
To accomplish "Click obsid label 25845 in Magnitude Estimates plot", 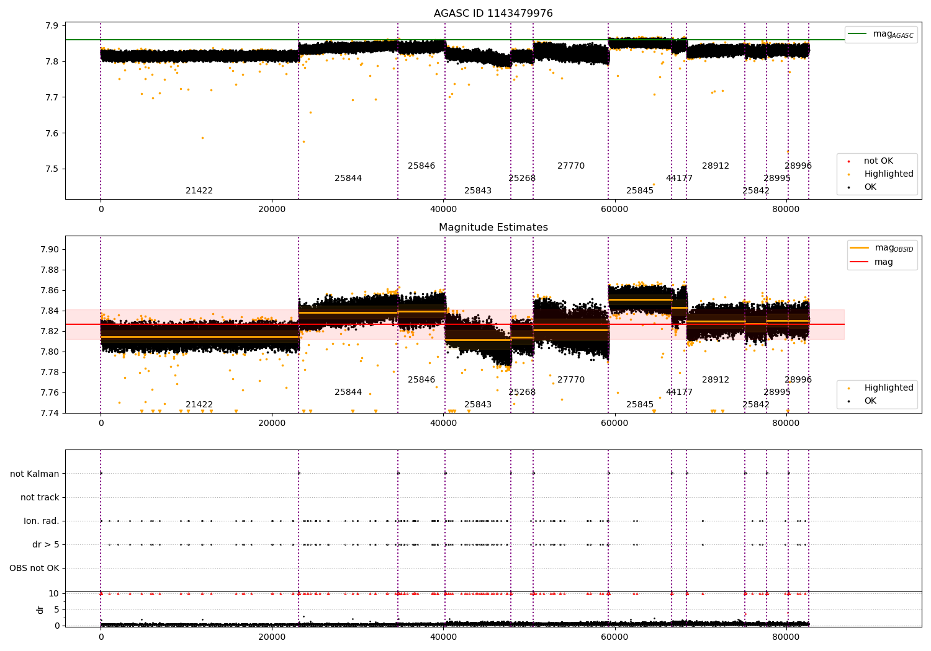I will click(640, 405).
